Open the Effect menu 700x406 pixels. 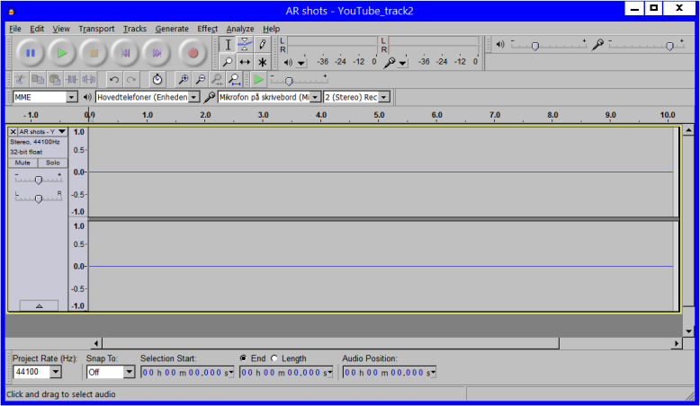point(208,29)
